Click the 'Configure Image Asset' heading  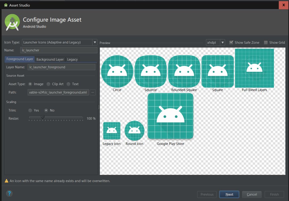[52, 20]
